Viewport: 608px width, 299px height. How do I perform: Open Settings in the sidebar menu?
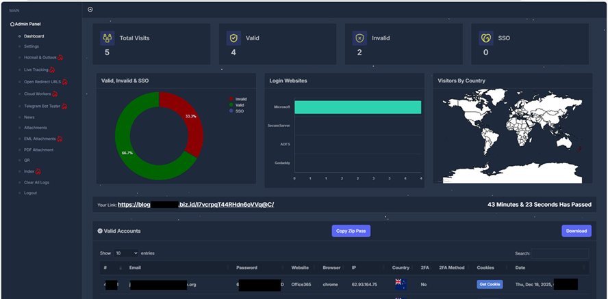click(x=31, y=46)
